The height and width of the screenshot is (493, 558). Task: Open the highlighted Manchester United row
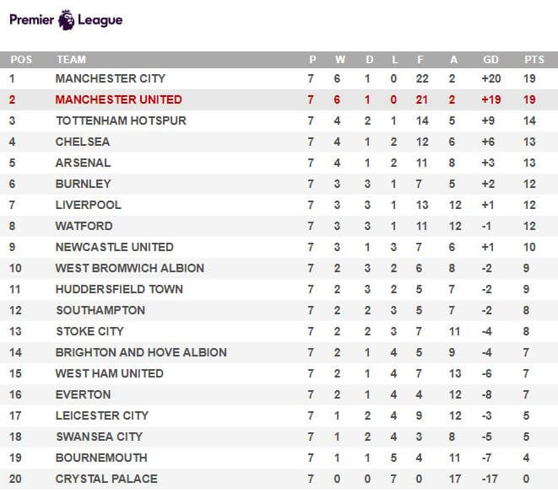pyautogui.click(x=279, y=99)
